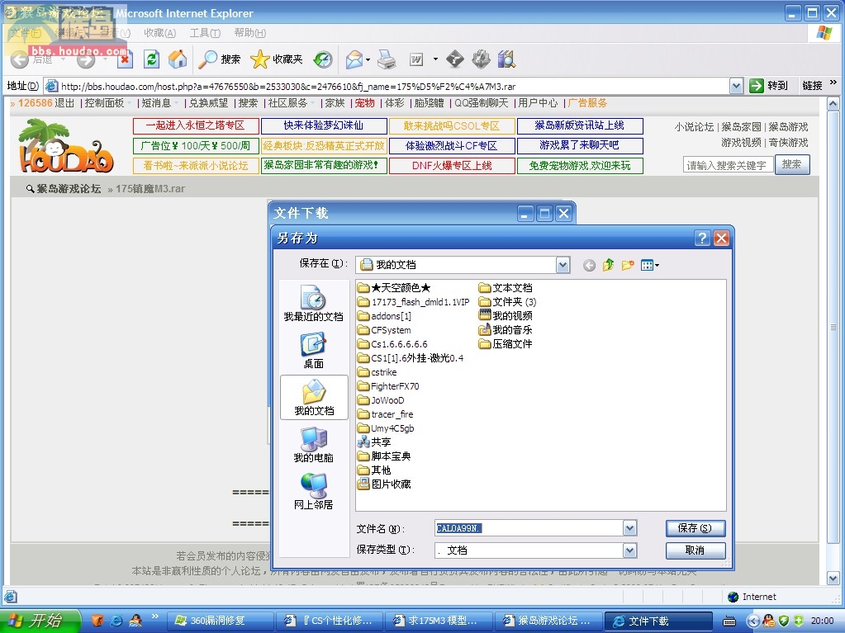Click the 开始 Start button

click(40, 621)
